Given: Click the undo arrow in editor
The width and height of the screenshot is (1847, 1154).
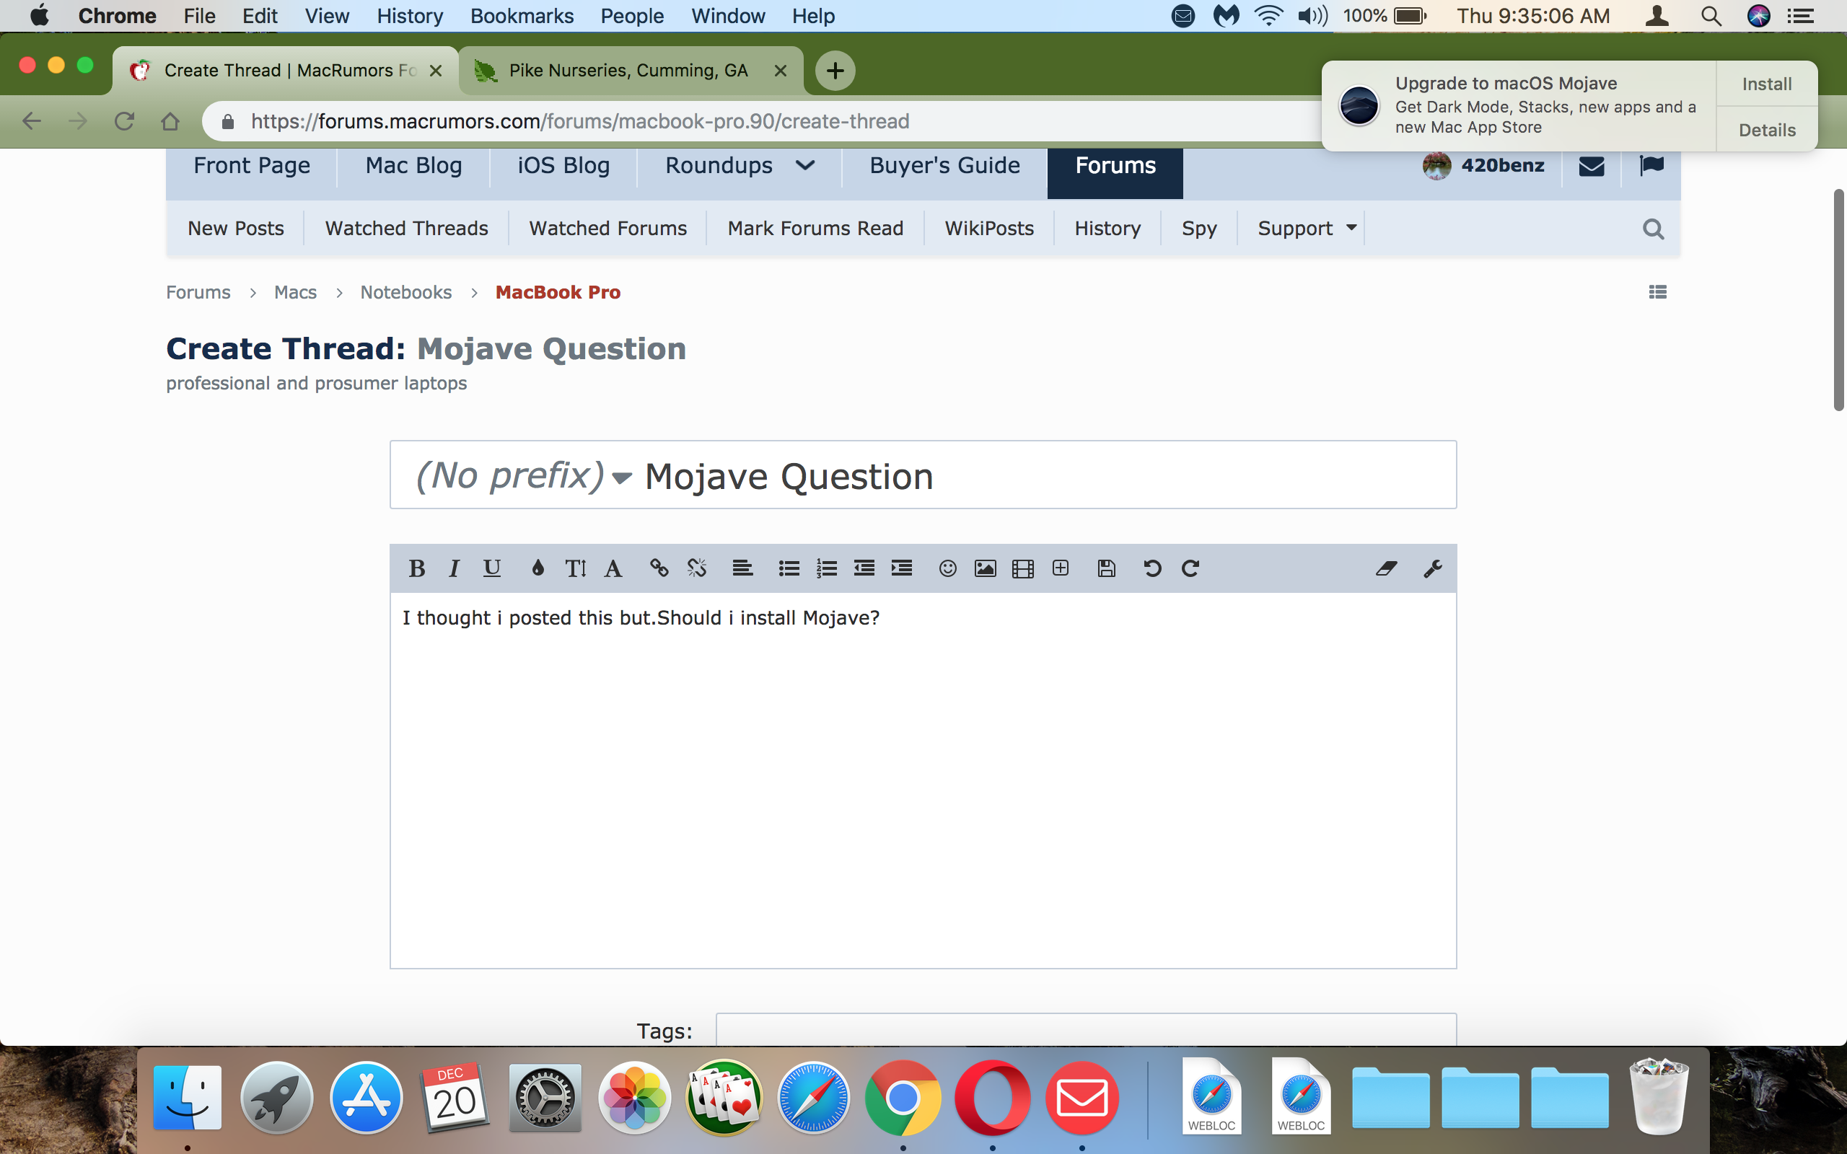Looking at the screenshot, I should click(x=1151, y=568).
